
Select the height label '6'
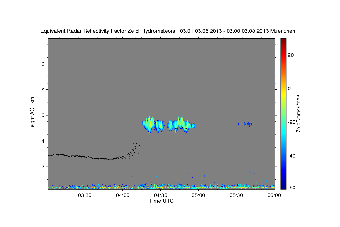(x=43, y=115)
